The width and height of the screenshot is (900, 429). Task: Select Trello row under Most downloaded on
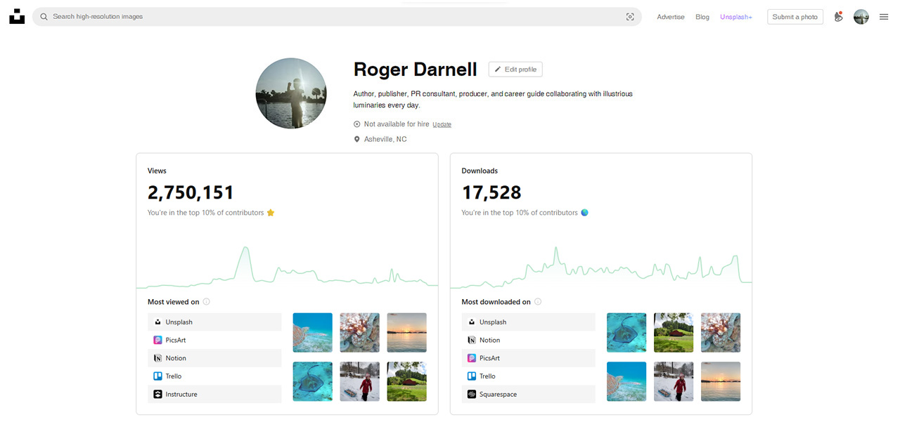(529, 376)
